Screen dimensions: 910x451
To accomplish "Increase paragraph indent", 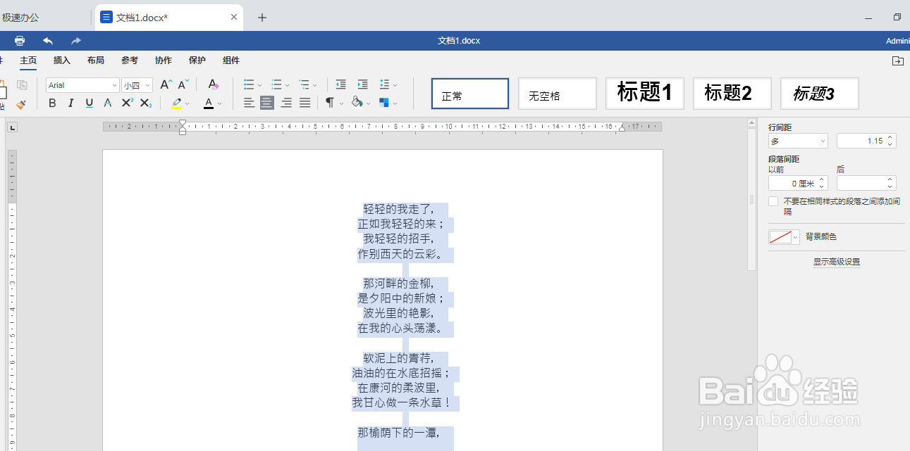I will tap(362, 85).
